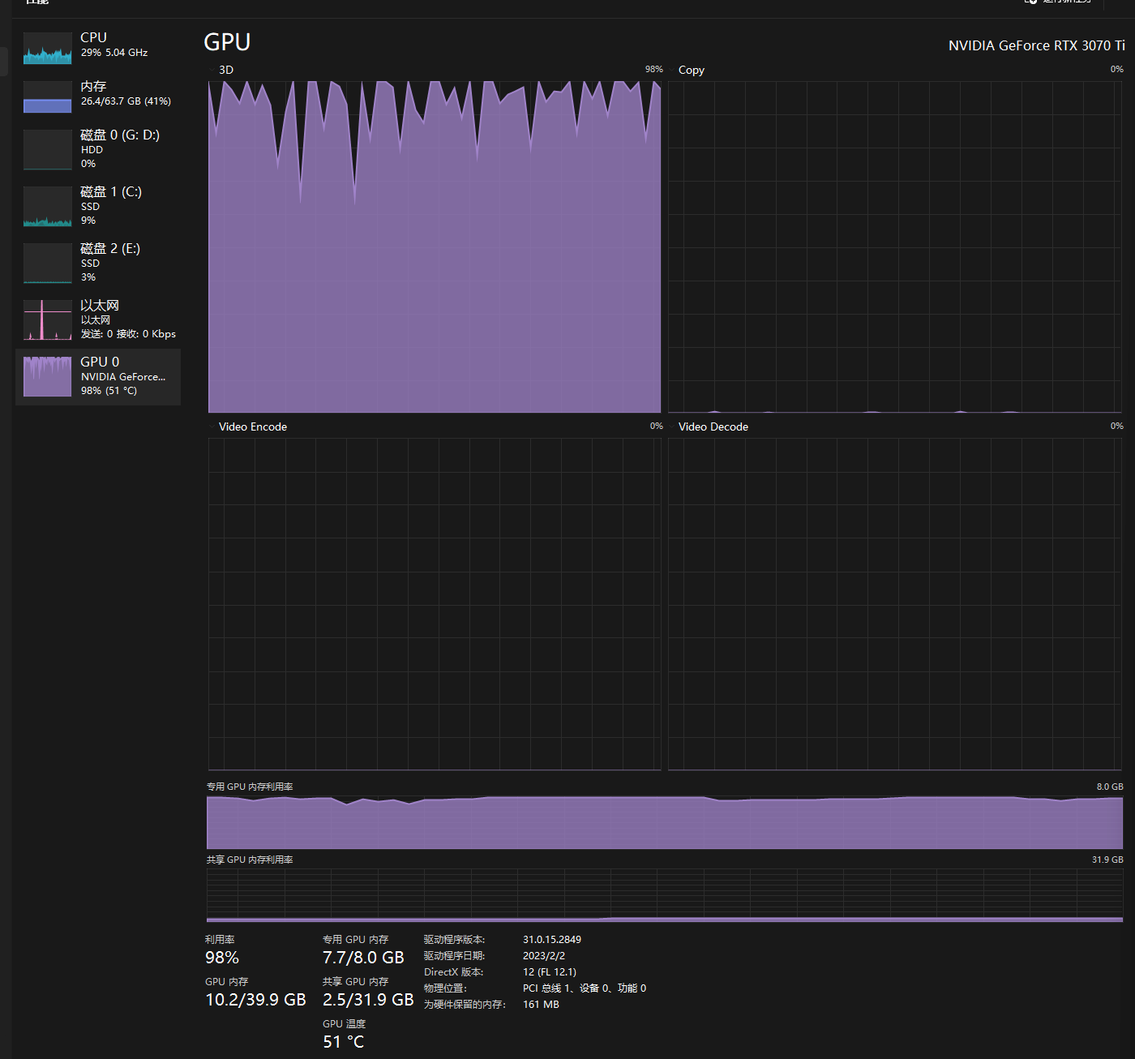The width and height of the screenshot is (1135, 1059).
Task: Open the Video Encode engine dropdown
Action: click(x=212, y=427)
